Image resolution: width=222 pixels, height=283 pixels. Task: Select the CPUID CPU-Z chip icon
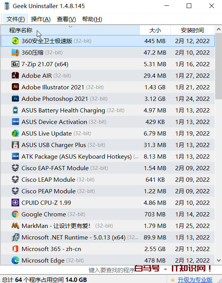15,203
